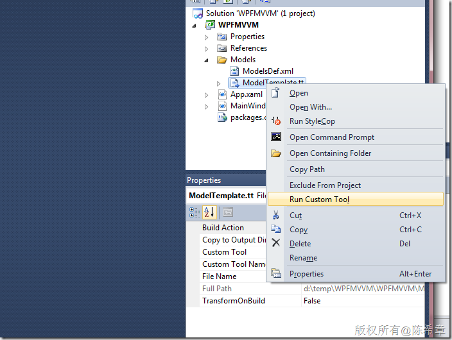
Task: Switch Properties grid to Categorized view
Action: tap(195, 212)
